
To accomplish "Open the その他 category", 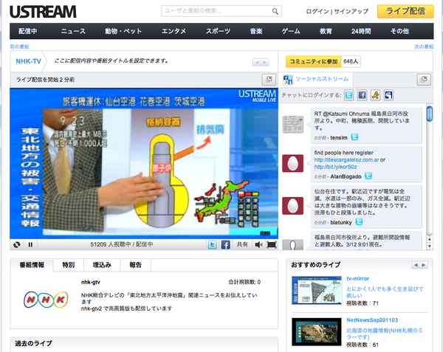I will pyautogui.click(x=399, y=31).
